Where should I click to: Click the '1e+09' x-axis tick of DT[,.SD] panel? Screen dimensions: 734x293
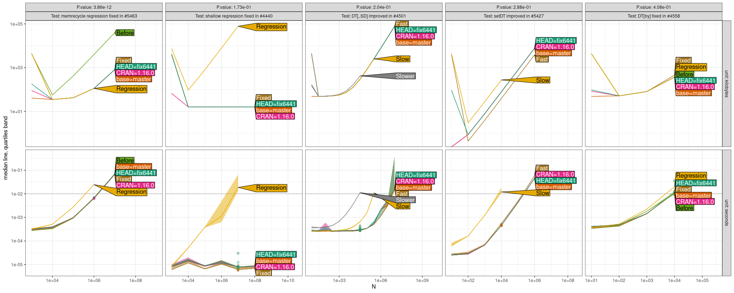coord(422,281)
